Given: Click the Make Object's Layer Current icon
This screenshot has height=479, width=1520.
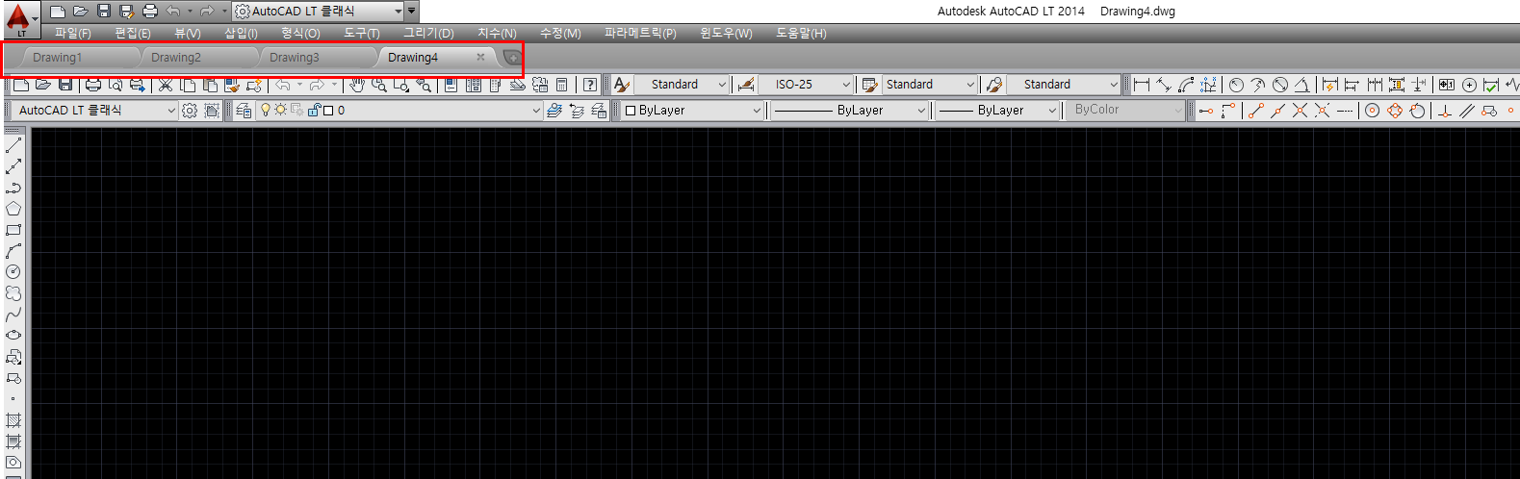Looking at the screenshot, I should [x=554, y=111].
